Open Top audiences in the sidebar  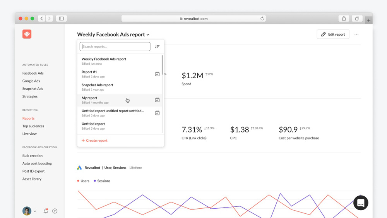pyautogui.click(x=33, y=126)
